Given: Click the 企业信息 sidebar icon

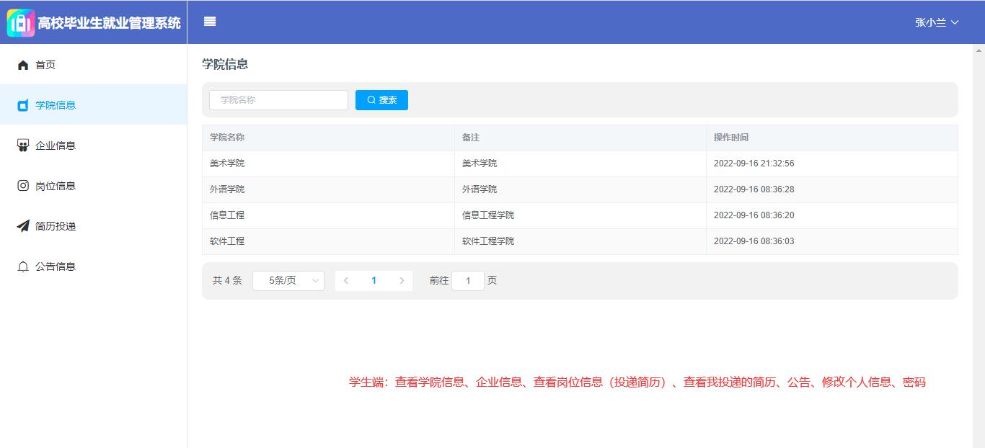Looking at the screenshot, I should (x=23, y=145).
